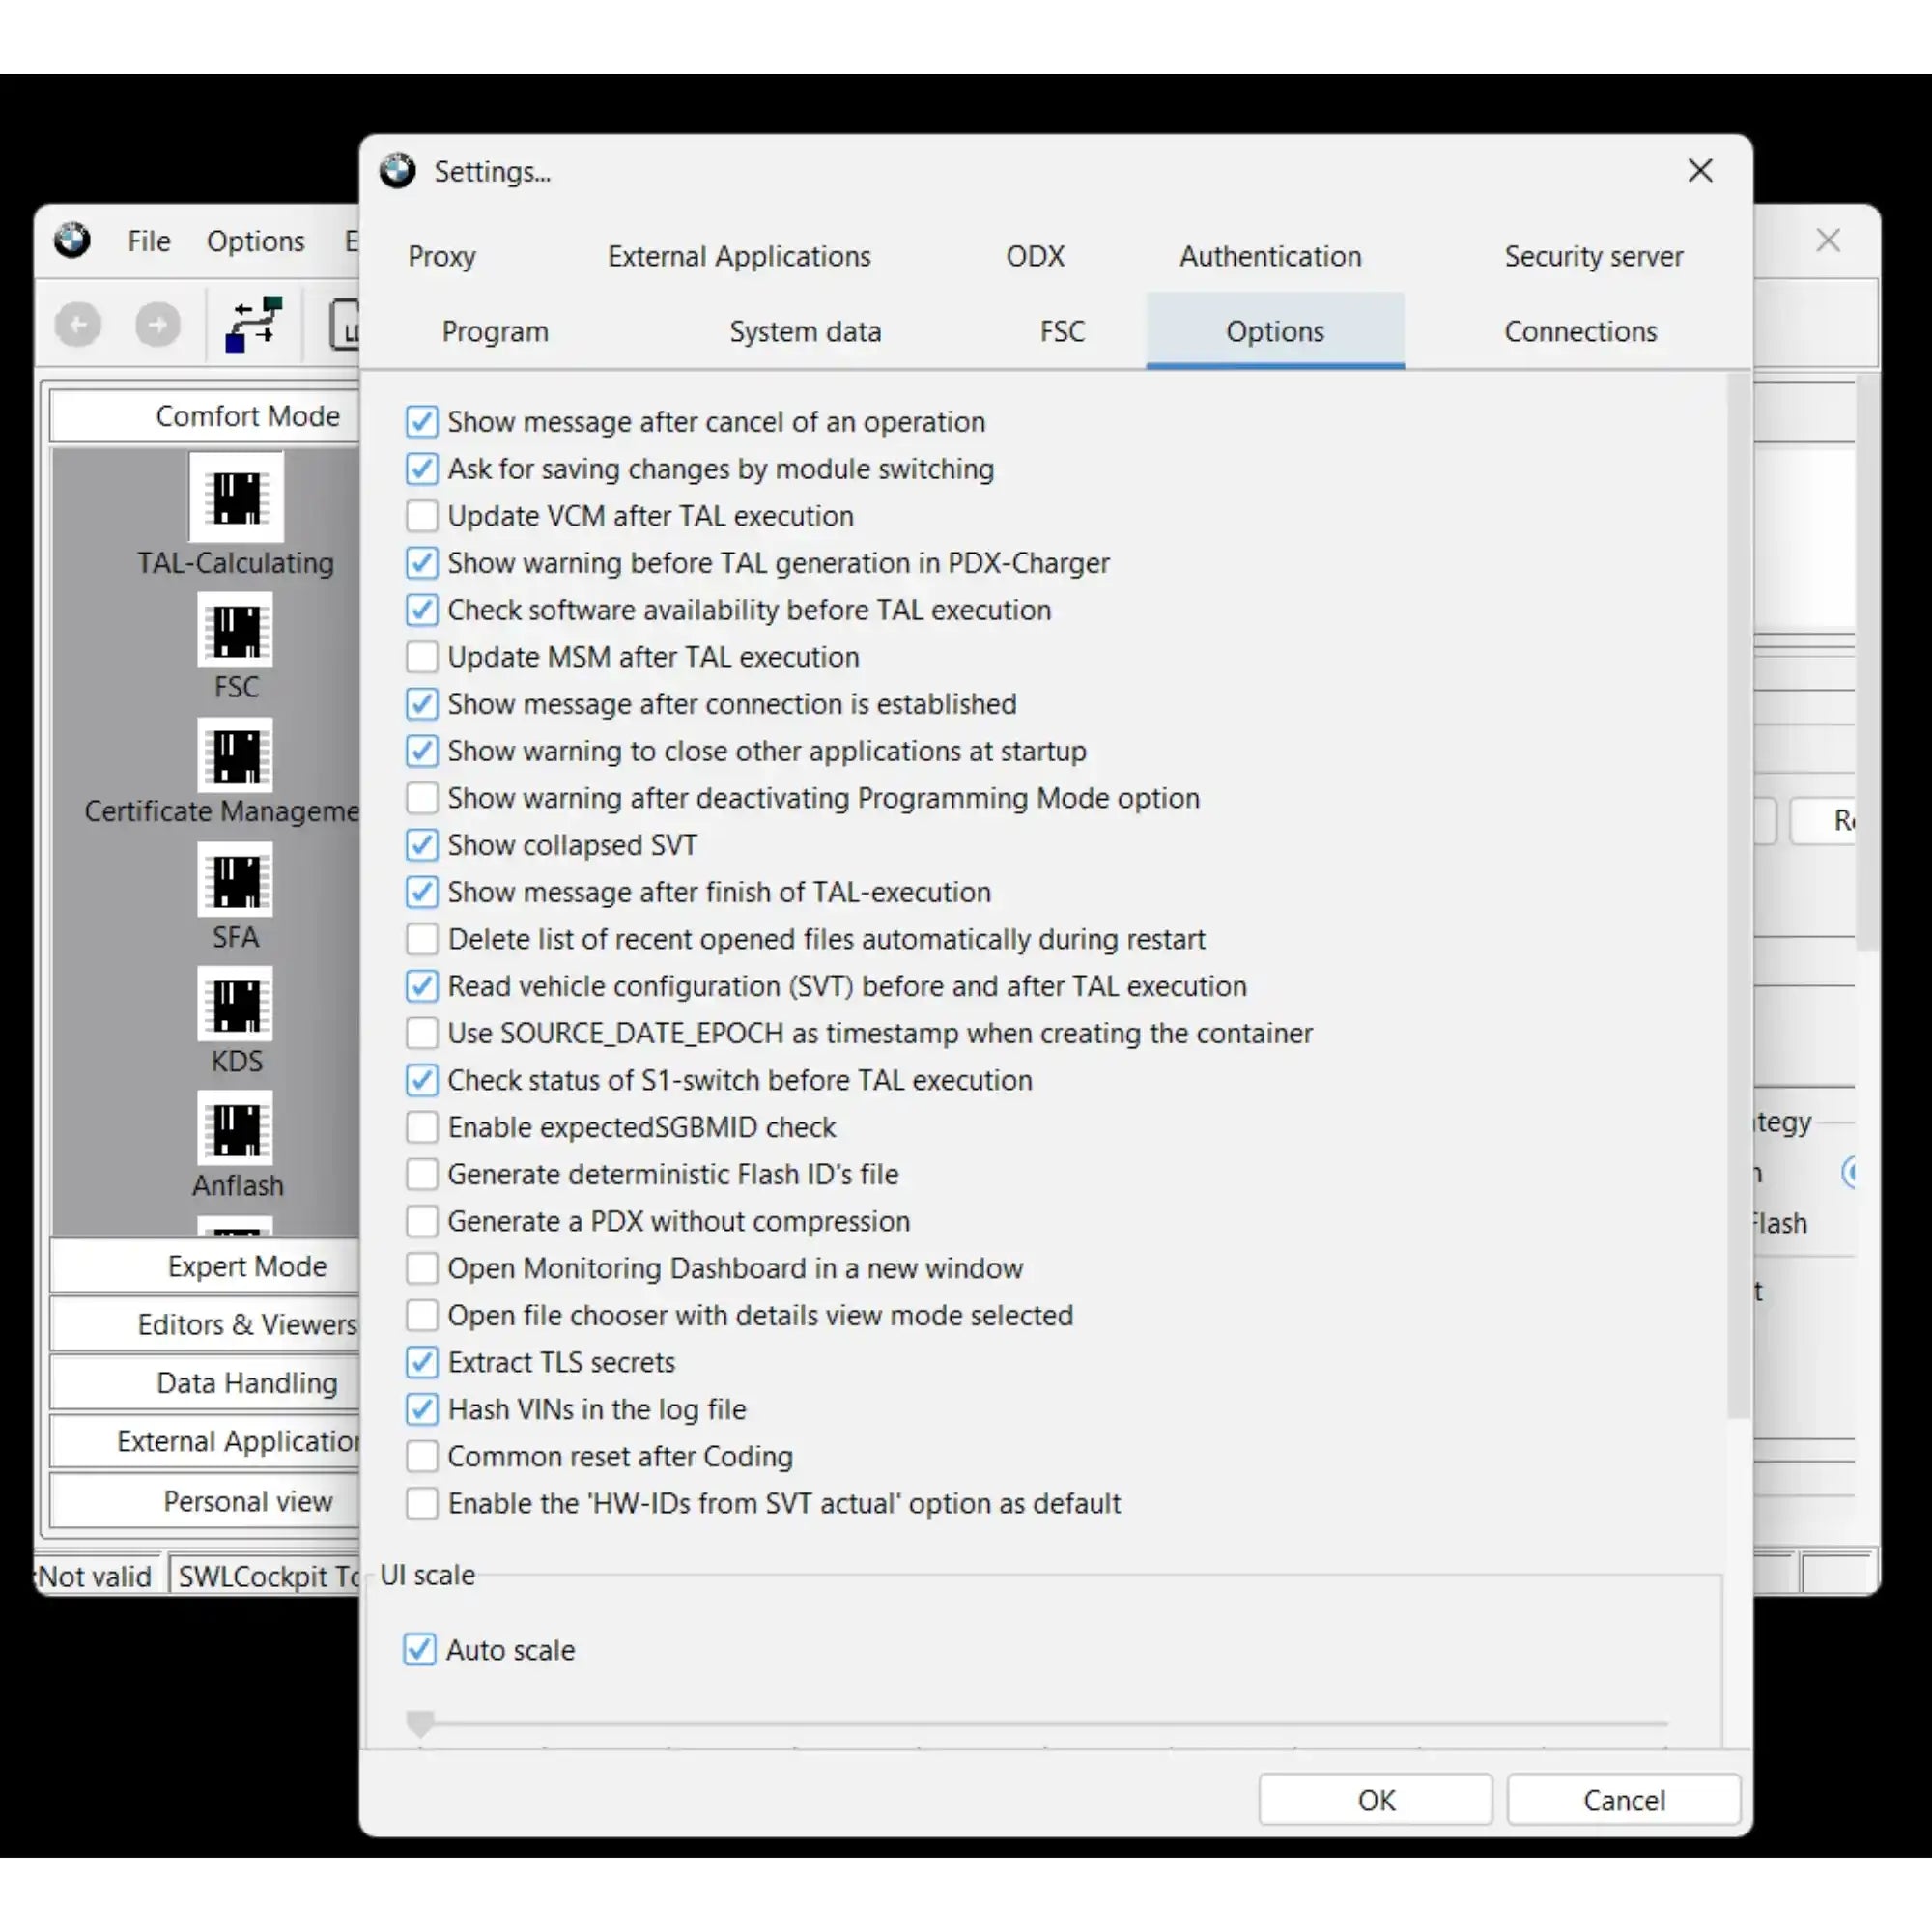Uncheck Auto scale under UI scale

[x=420, y=1649]
